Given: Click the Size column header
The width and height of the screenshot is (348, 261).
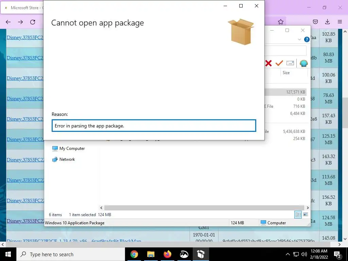Looking at the screenshot, I should click(x=286, y=73).
